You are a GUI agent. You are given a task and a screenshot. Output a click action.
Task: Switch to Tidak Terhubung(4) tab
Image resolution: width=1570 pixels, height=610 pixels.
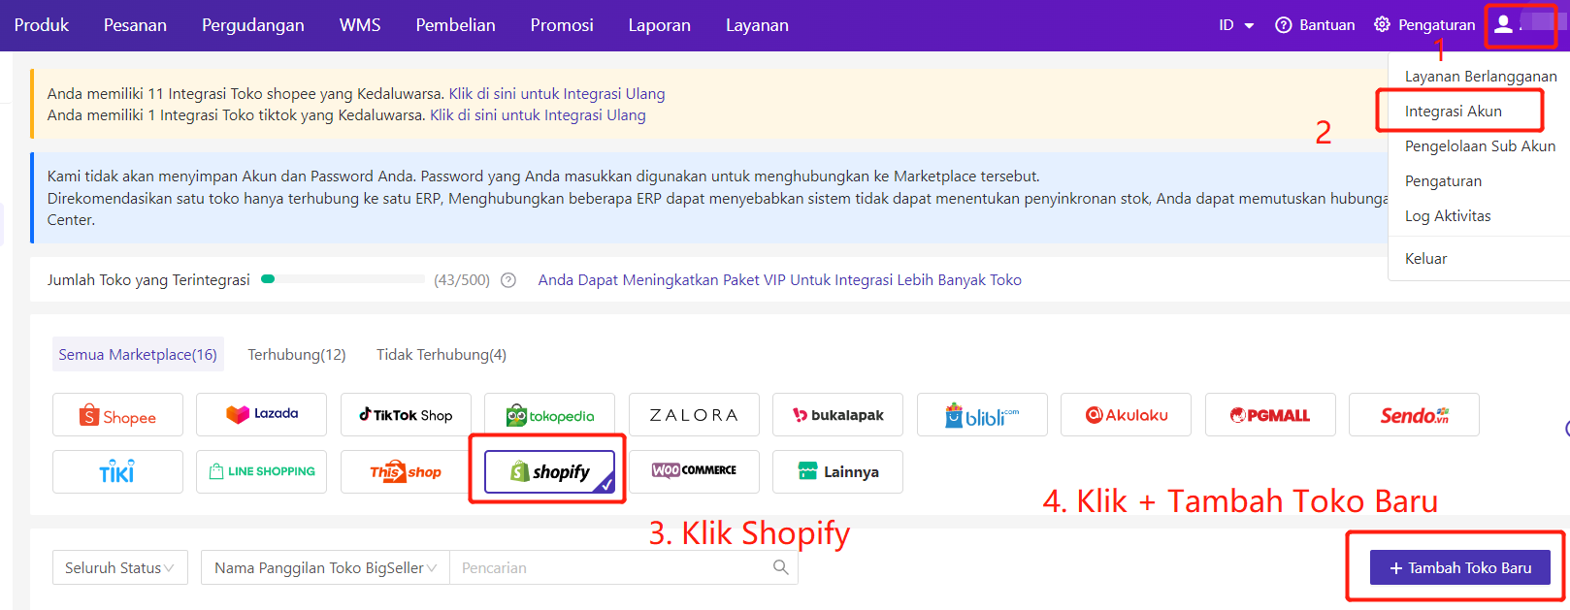[x=442, y=355]
